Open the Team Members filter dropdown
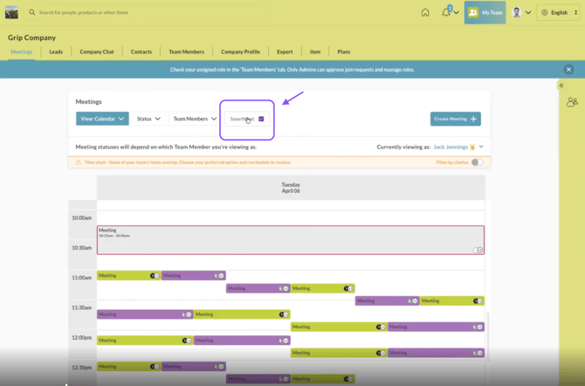Screen dimensions: 585x386 [195, 119]
